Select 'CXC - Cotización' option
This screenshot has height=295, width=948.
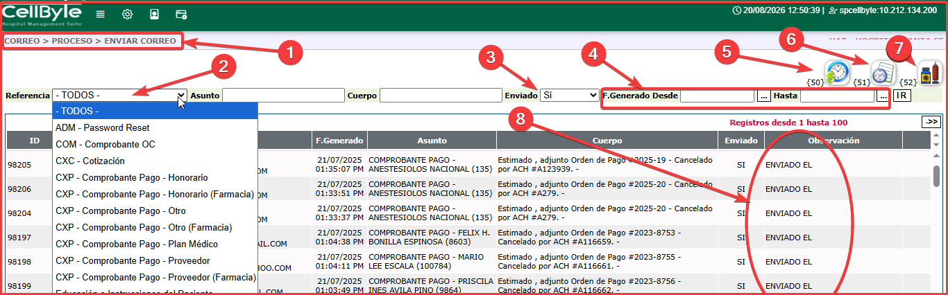click(155, 161)
